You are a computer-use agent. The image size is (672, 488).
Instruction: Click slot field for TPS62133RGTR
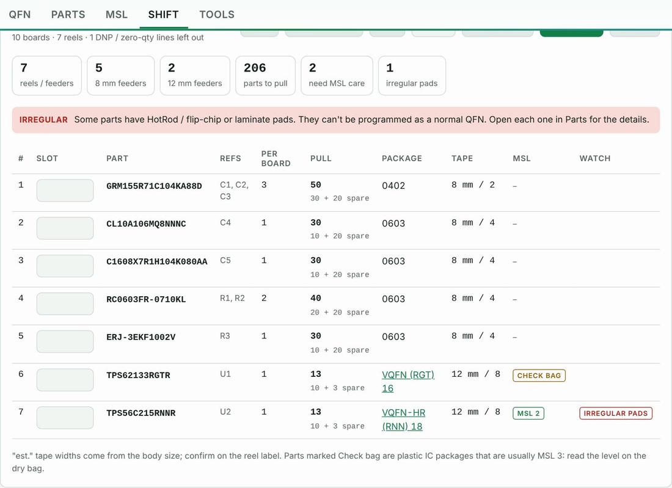[65, 380]
